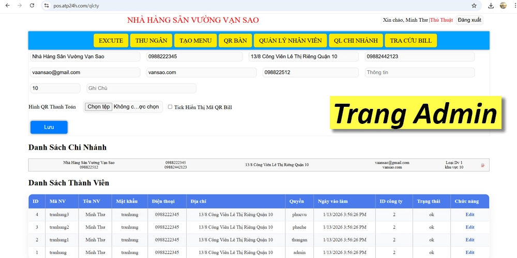Click branch email vaansao@gmail.com in list
Image resolution: width=517 pixels, height=258 pixels.
coord(392,163)
